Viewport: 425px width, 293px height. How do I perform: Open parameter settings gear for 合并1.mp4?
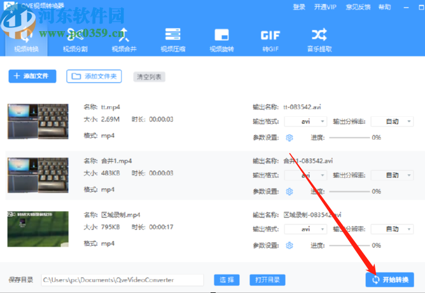click(x=289, y=192)
